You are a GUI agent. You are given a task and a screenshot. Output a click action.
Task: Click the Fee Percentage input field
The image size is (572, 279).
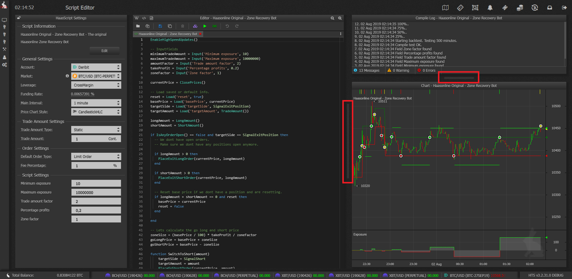click(x=96, y=166)
